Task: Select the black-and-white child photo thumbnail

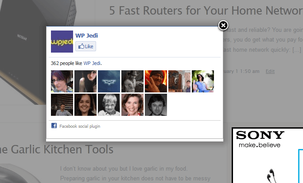Action: pyautogui.click(x=109, y=105)
